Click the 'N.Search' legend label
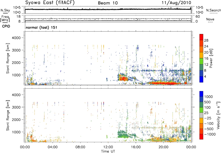 pos(213,10)
